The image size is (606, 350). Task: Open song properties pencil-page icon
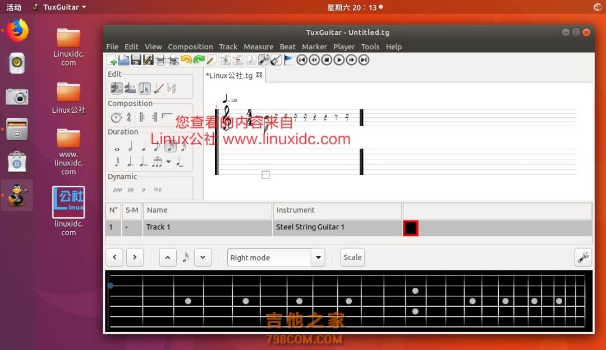(x=212, y=60)
